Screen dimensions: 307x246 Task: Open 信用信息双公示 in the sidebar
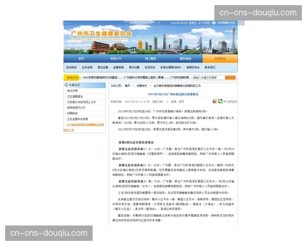pyautogui.click(x=76, y=108)
